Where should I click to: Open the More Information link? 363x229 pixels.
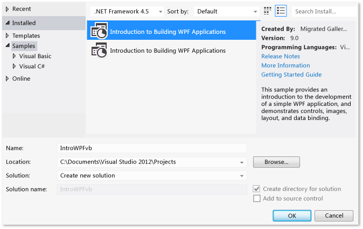[285, 66]
